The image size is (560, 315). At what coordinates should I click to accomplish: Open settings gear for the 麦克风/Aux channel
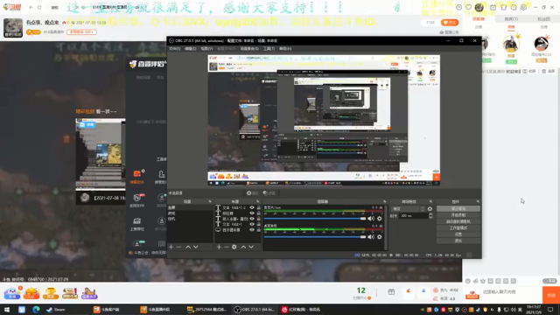pos(380,218)
